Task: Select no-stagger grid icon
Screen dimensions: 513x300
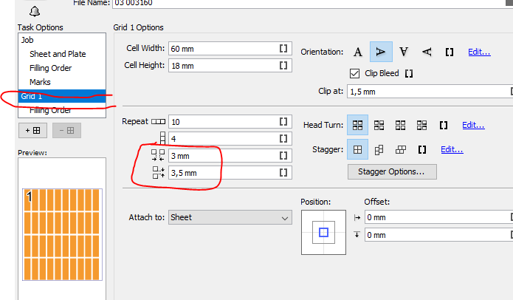Action: (357, 149)
